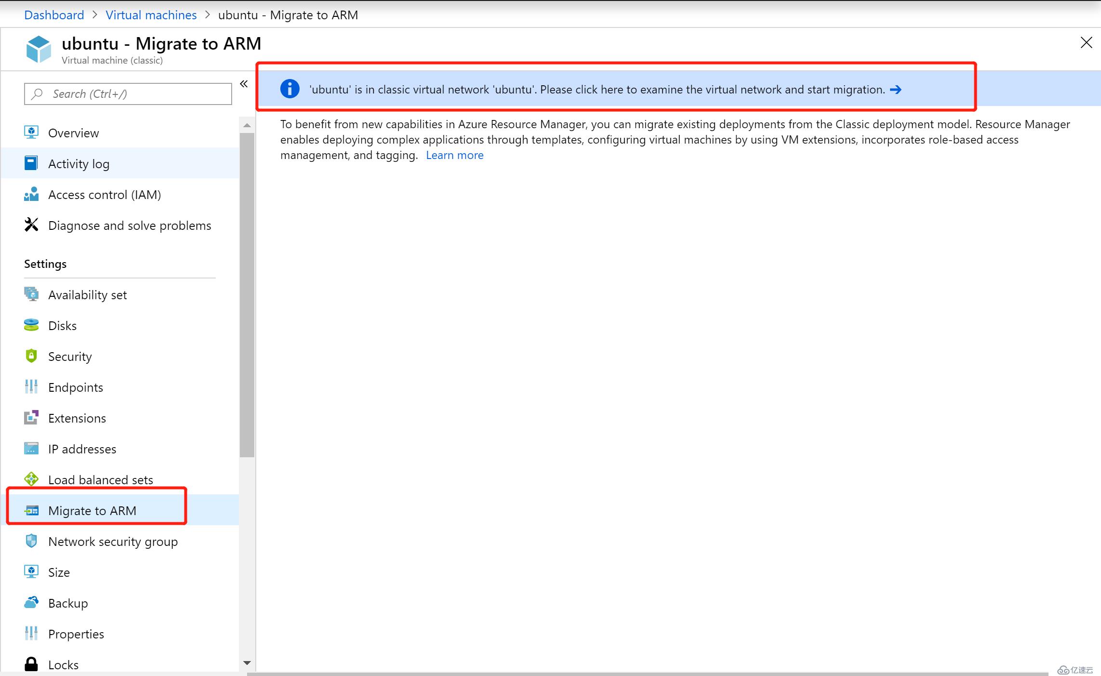
Task: Click the Network security group icon
Action: (31, 542)
